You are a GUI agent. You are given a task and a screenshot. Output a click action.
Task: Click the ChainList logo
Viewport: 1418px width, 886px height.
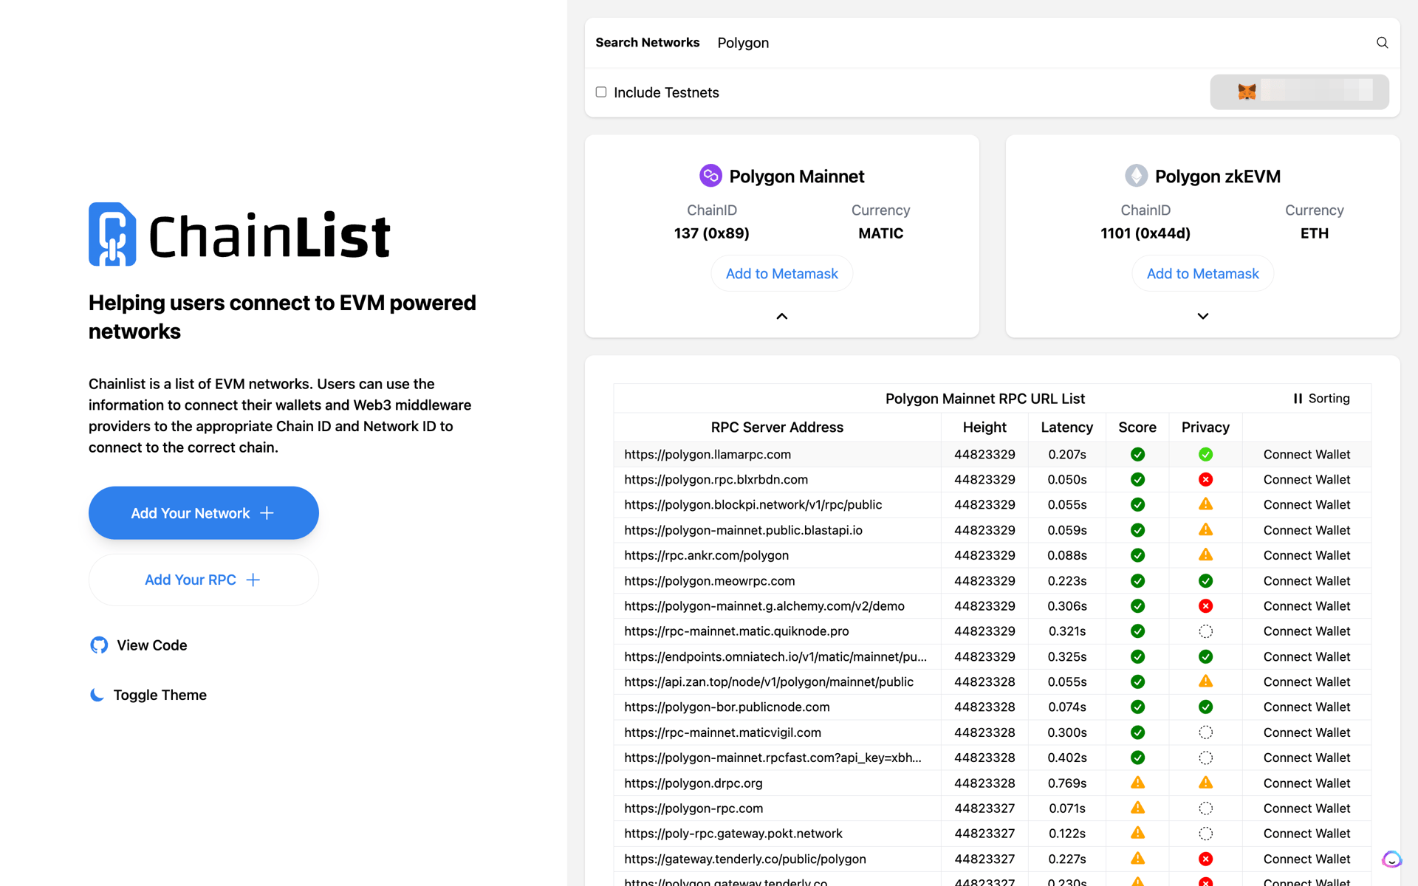(239, 235)
